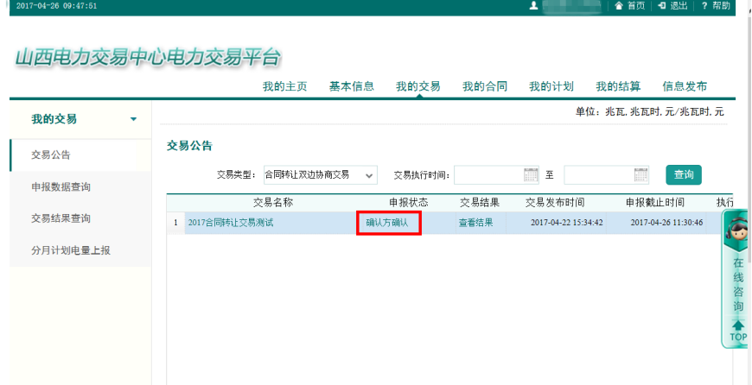Open 我的结算 navigation tab

click(618, 86)
